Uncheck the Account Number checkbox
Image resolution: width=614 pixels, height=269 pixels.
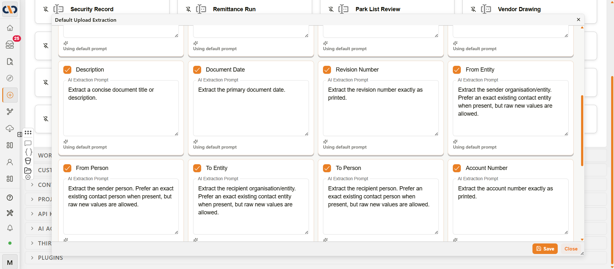pyautogui.click(x=457, y=168)
